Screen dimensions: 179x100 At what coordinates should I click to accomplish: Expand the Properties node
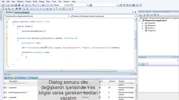(142, 23)
